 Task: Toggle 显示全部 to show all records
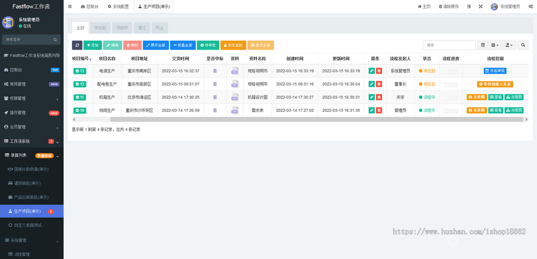click(261, 45)
